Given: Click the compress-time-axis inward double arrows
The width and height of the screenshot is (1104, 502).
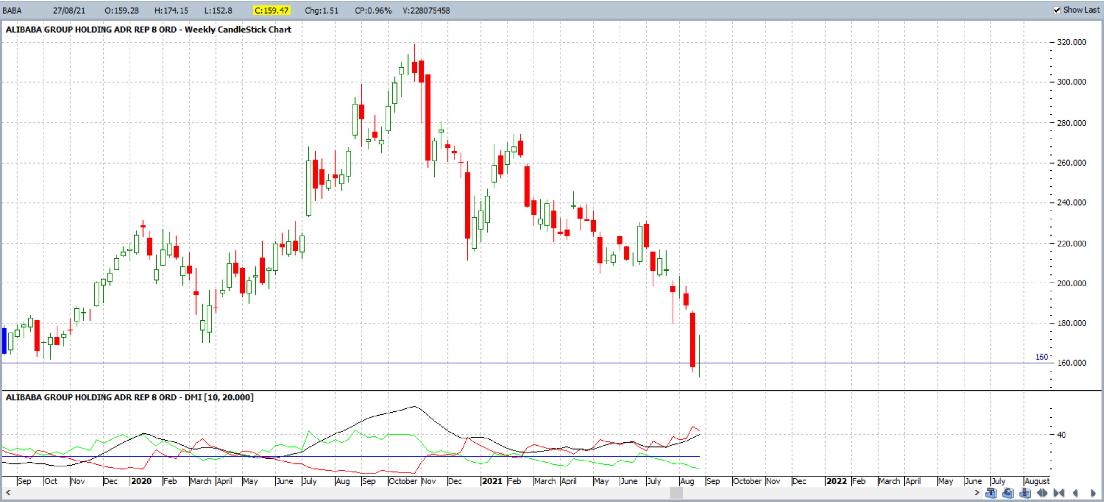Looking at the screenshot, I should [1059, 493].
